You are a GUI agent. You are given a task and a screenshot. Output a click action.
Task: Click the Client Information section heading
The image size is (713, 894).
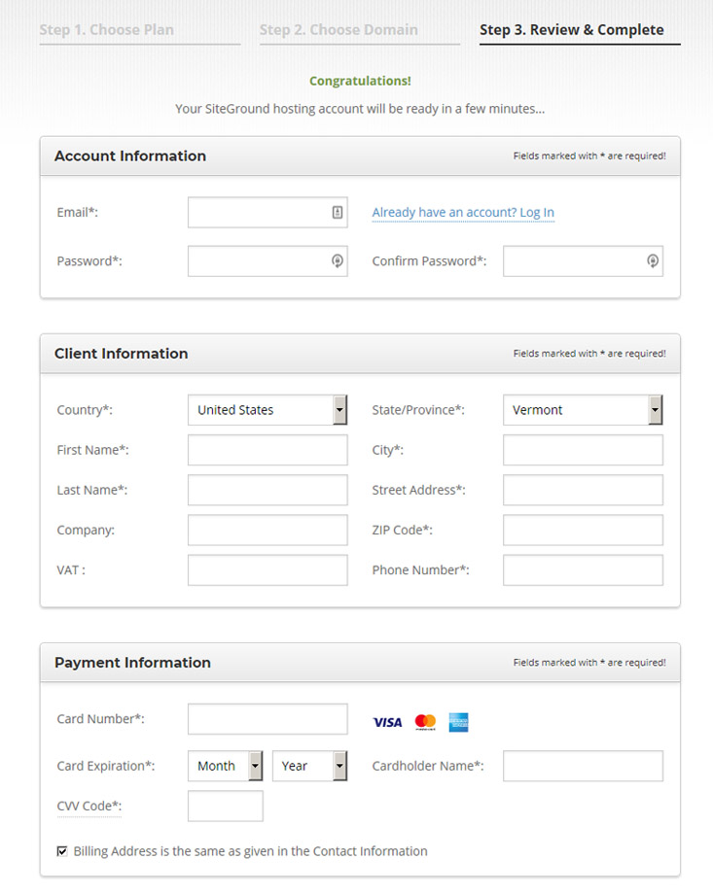(x=121, y=354)
